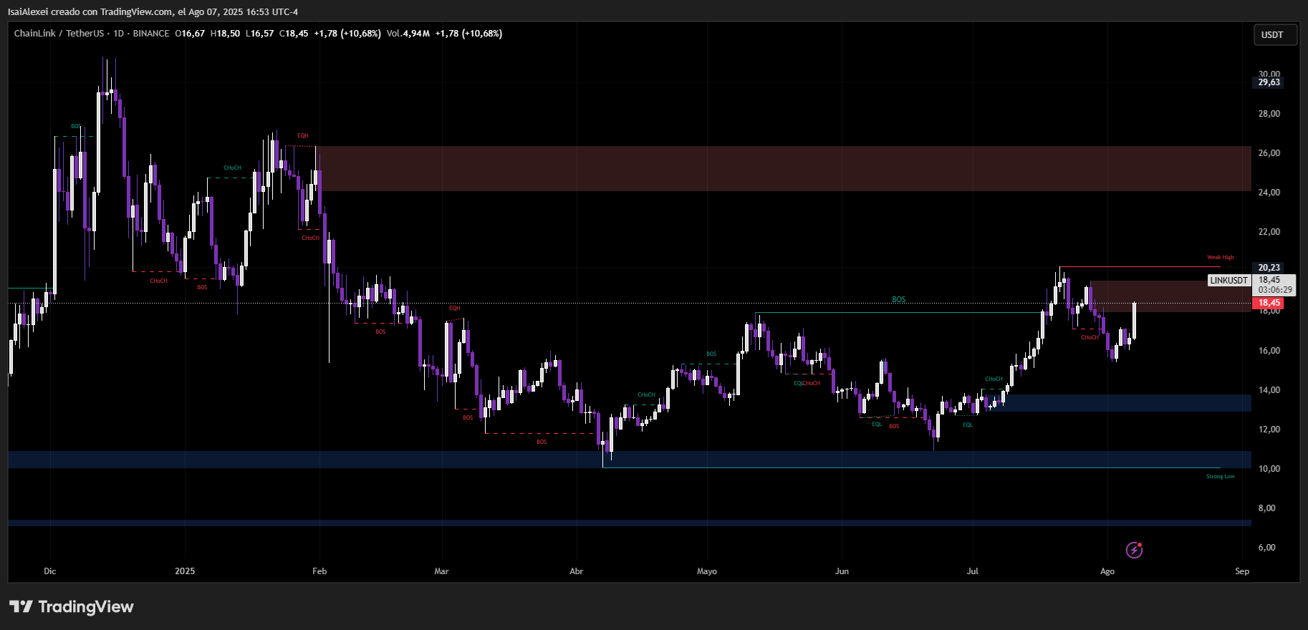
Task: Click the red 18,45 current price tag
Action: tap(1269, 304)
